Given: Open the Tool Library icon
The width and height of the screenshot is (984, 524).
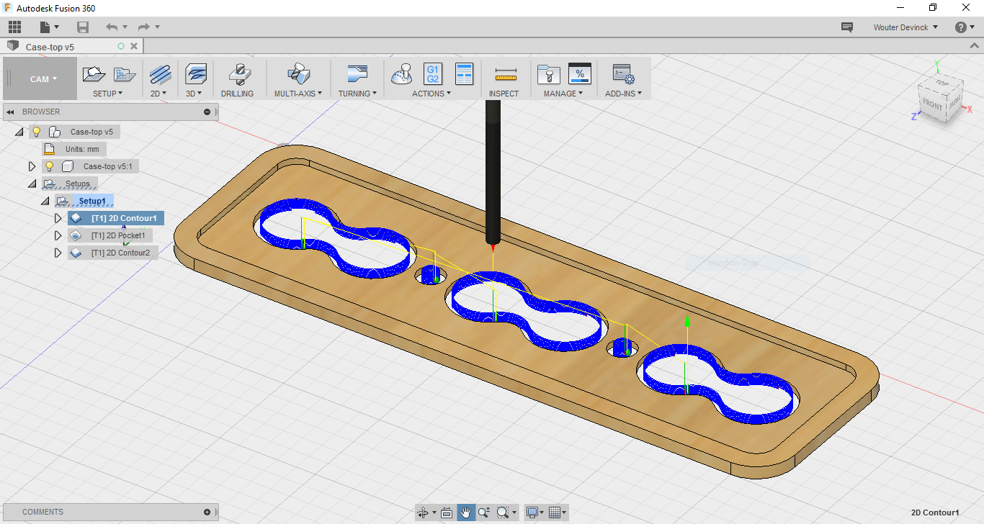Looking at the screenshot, I should [x=549, y=73].
